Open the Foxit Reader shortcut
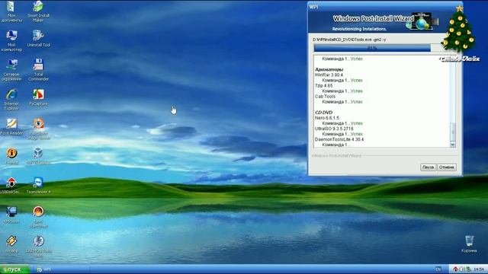Viewport: 488px width, 274px height. click(11, 127)
